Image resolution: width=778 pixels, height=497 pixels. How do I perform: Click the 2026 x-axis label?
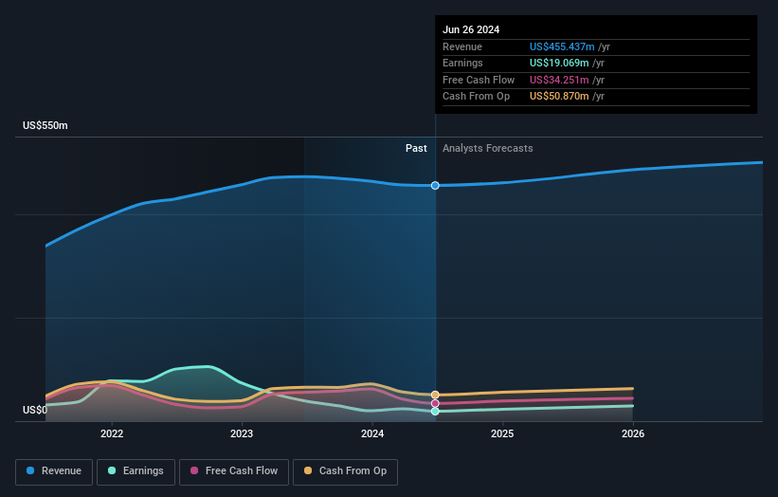click(x=633, y=433)
